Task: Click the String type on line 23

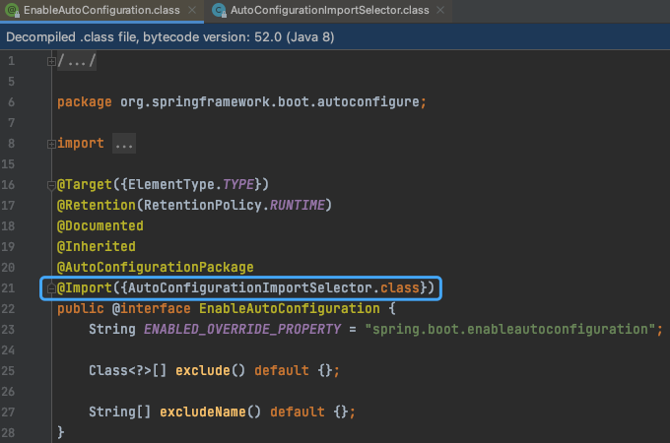Action: [x=112, y=330]
